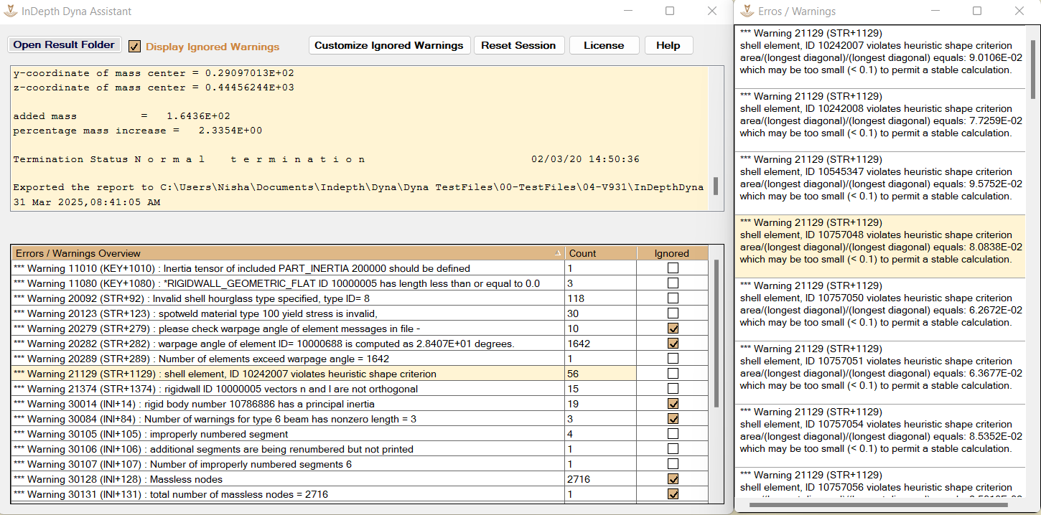Screen dimensions: 1041x515
Task: Click count cell 118 for Warning 20092
Action: click(x=601, y=298)
